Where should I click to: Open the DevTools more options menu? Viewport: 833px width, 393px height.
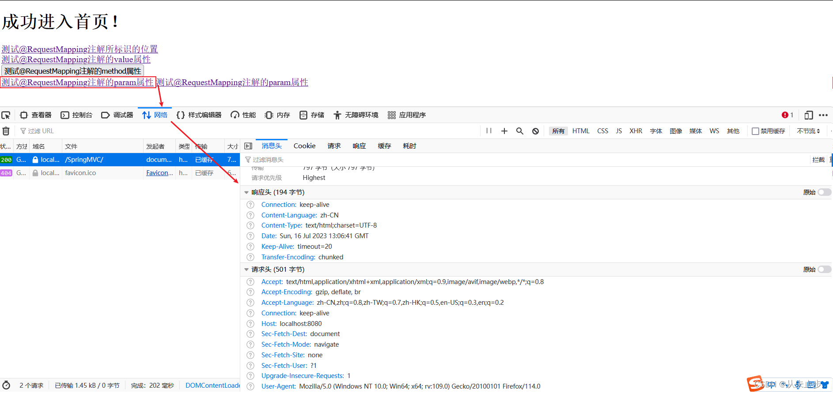(x=823, y=115)
